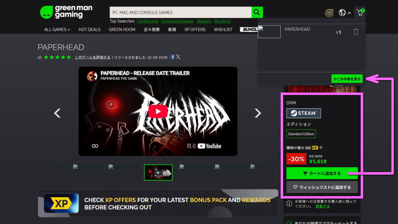Open the XP OFFERS menu item
The image size is (398, 224).
195,29
